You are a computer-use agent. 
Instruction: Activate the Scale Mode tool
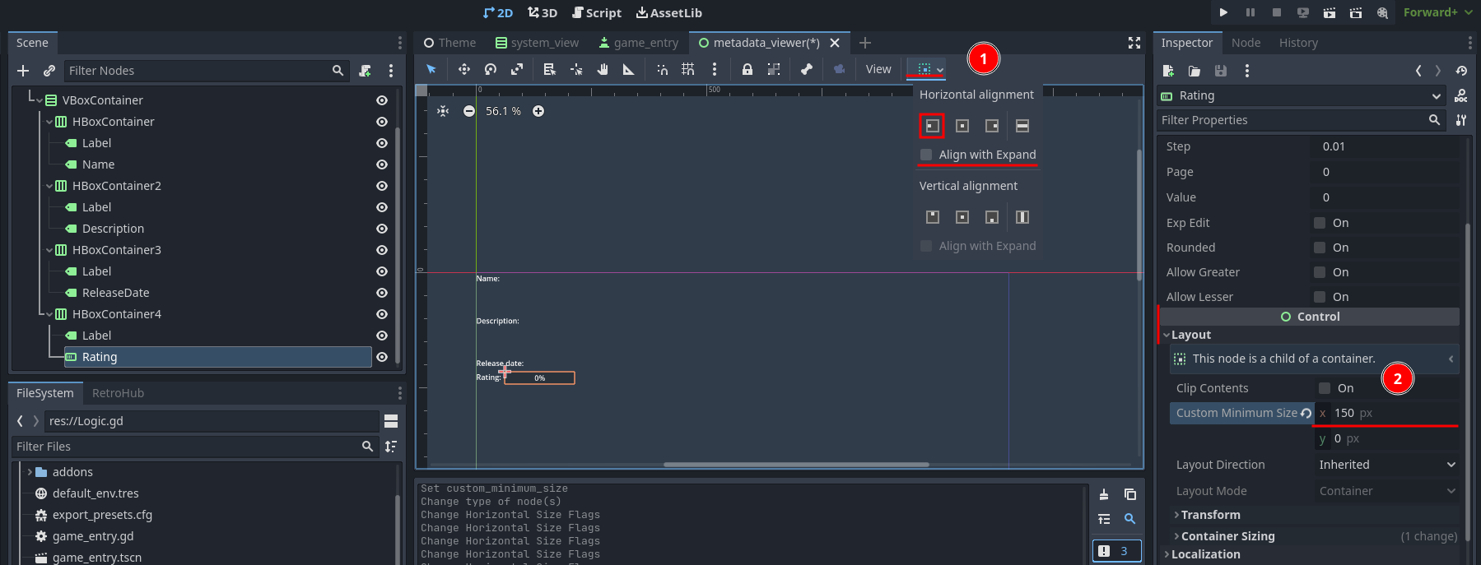click(x=517, y=69)
